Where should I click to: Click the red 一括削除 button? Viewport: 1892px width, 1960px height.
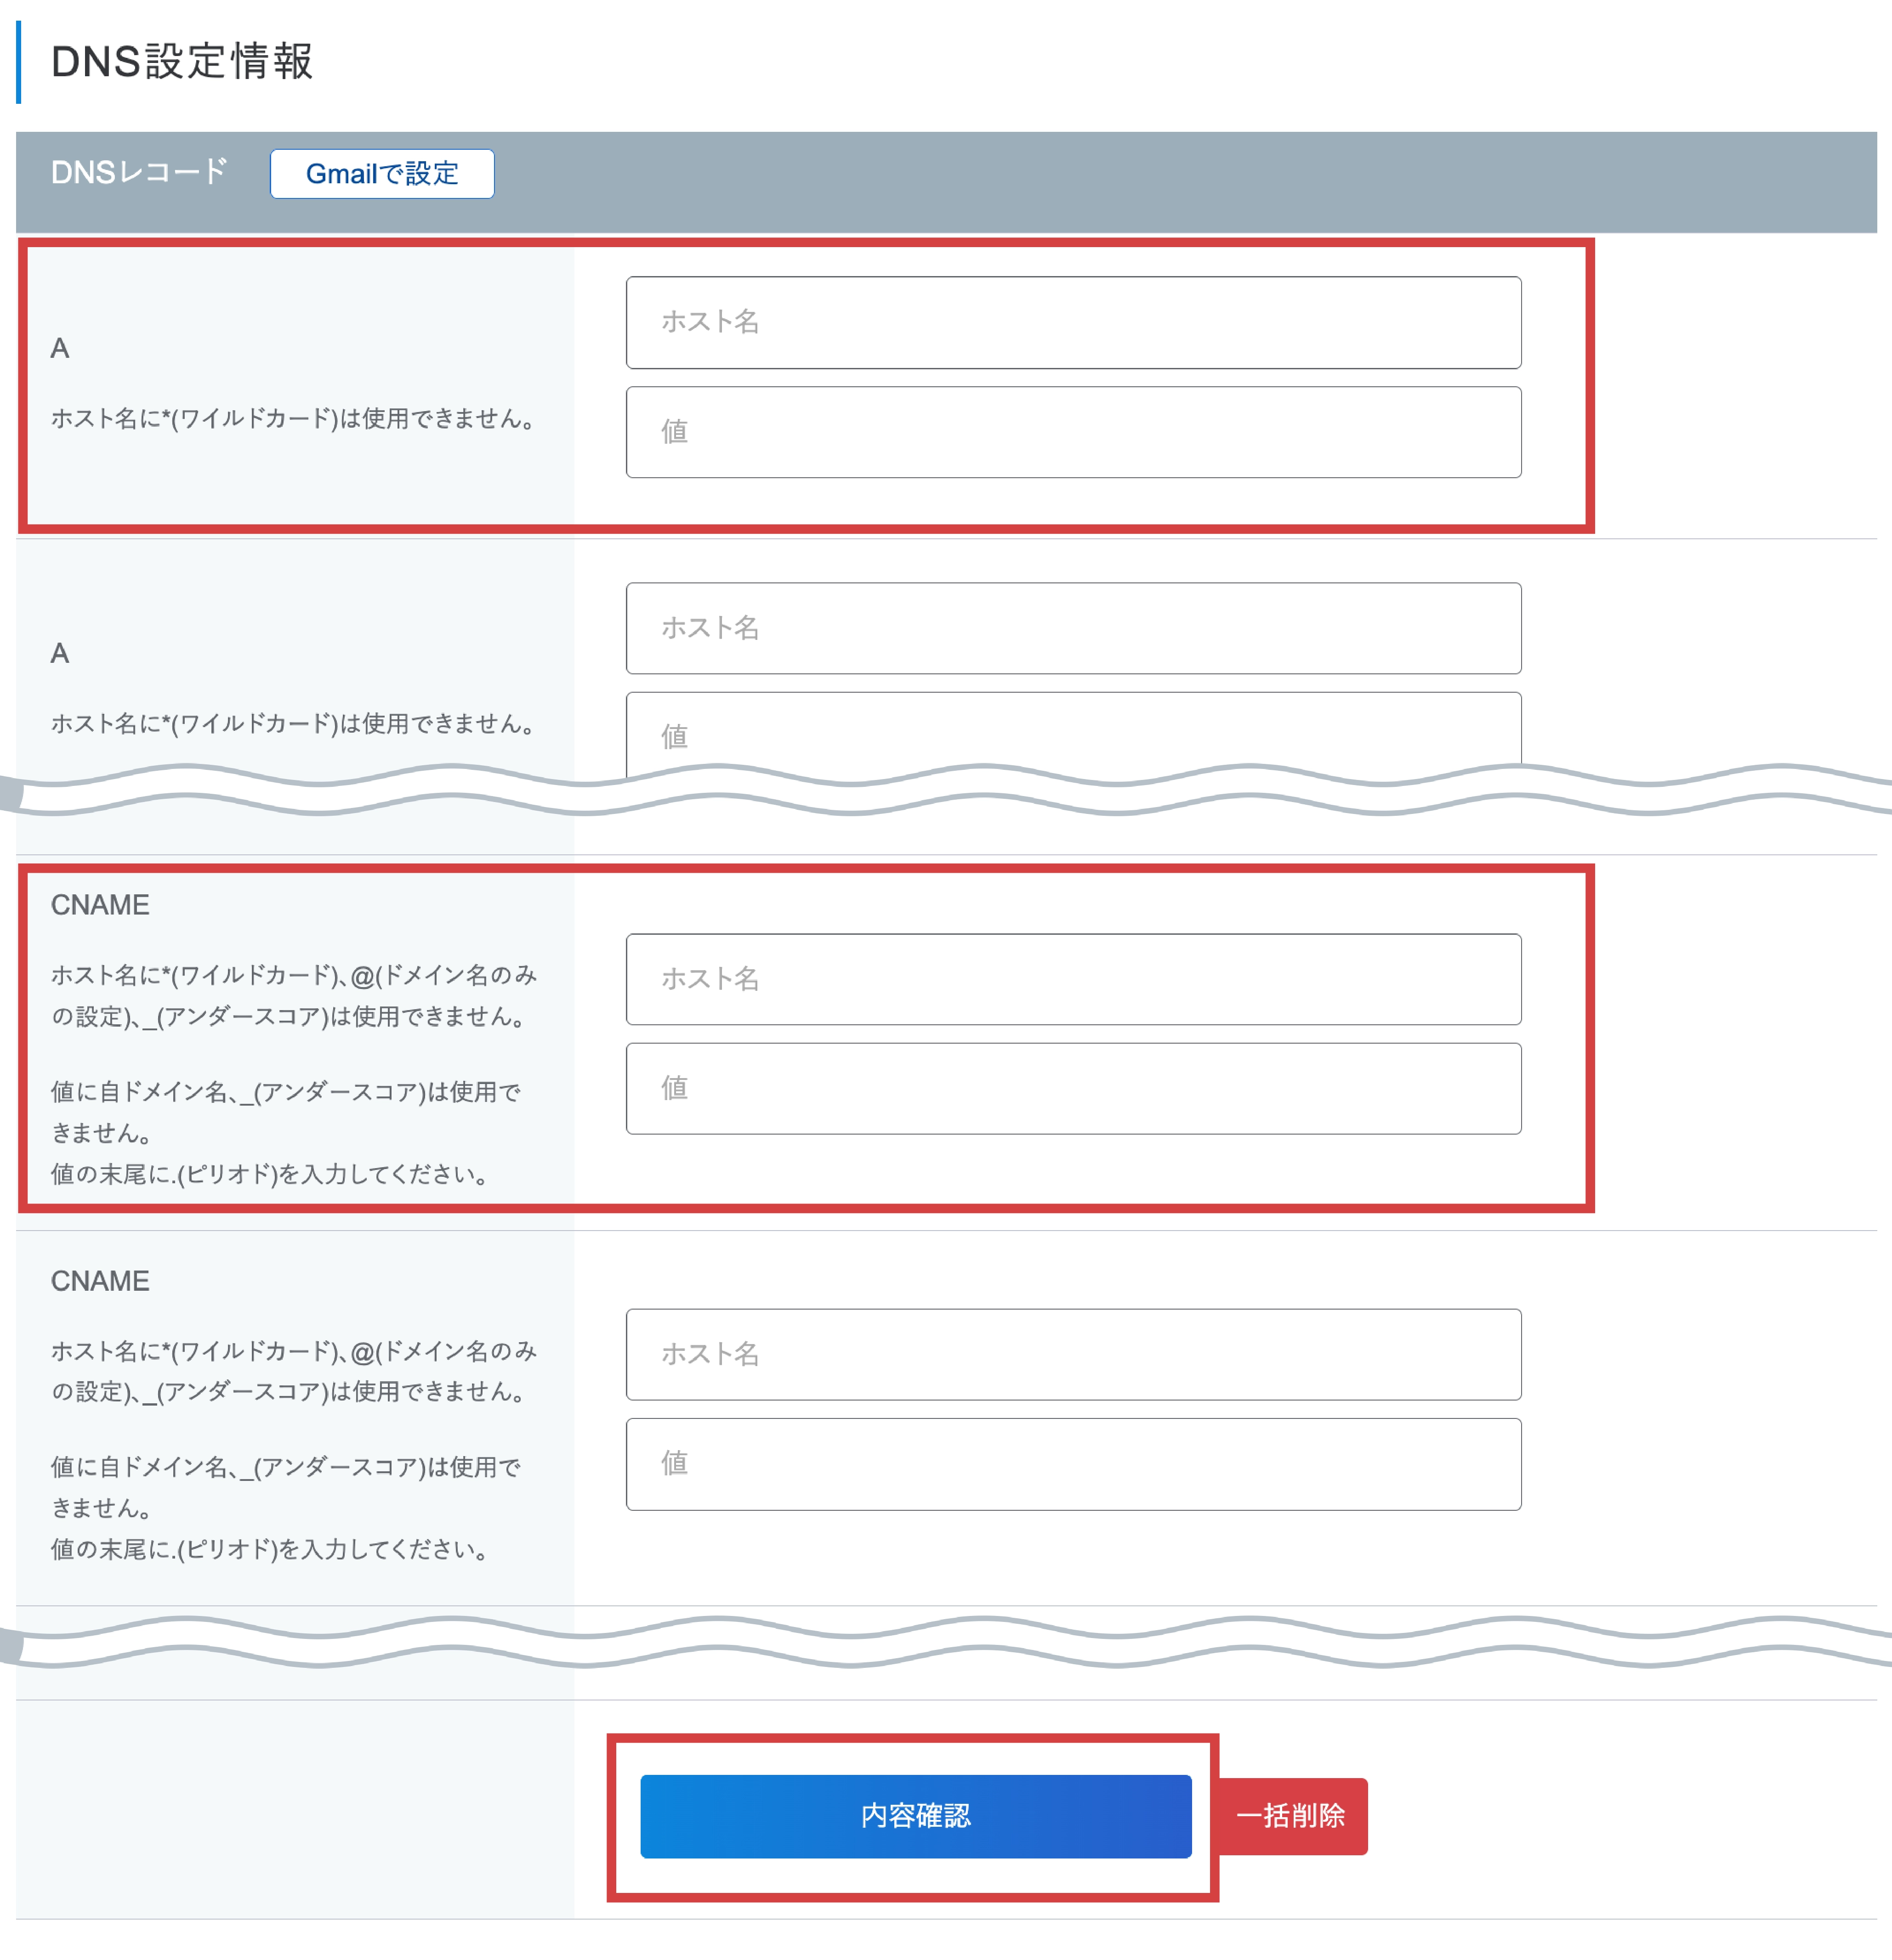[x=1292, y=1816]
